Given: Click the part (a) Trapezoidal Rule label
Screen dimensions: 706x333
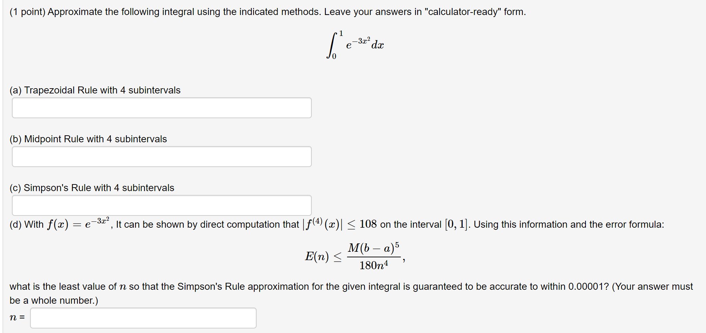Looking at the screenshot, I should (x=95, y=90).
